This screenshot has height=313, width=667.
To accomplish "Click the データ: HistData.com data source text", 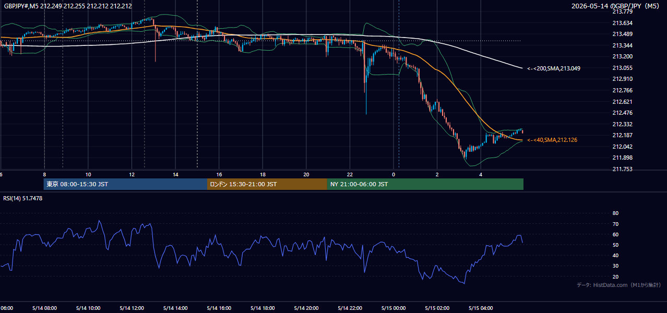I will [618, 285].
